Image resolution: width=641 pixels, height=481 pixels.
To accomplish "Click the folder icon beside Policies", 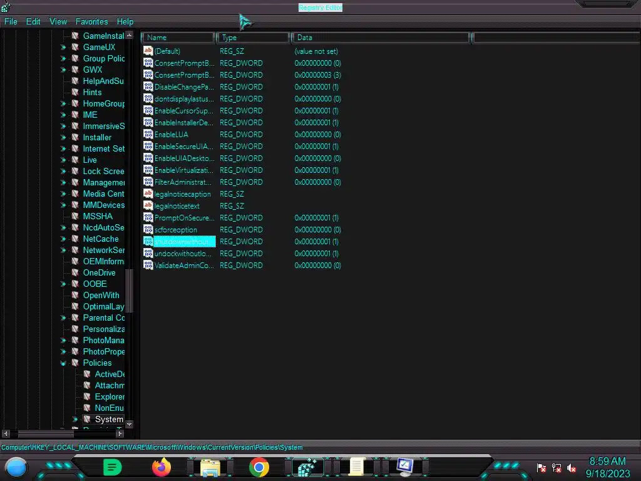I will (75, 363).
